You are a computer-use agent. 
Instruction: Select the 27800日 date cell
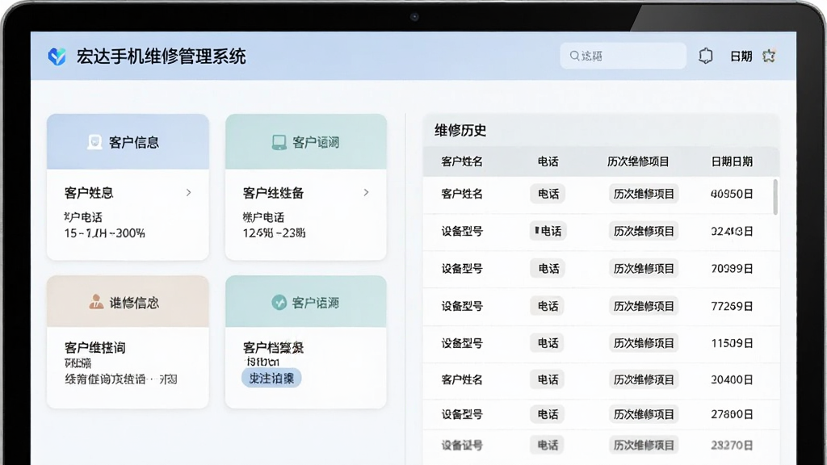[x=732, y=414]
